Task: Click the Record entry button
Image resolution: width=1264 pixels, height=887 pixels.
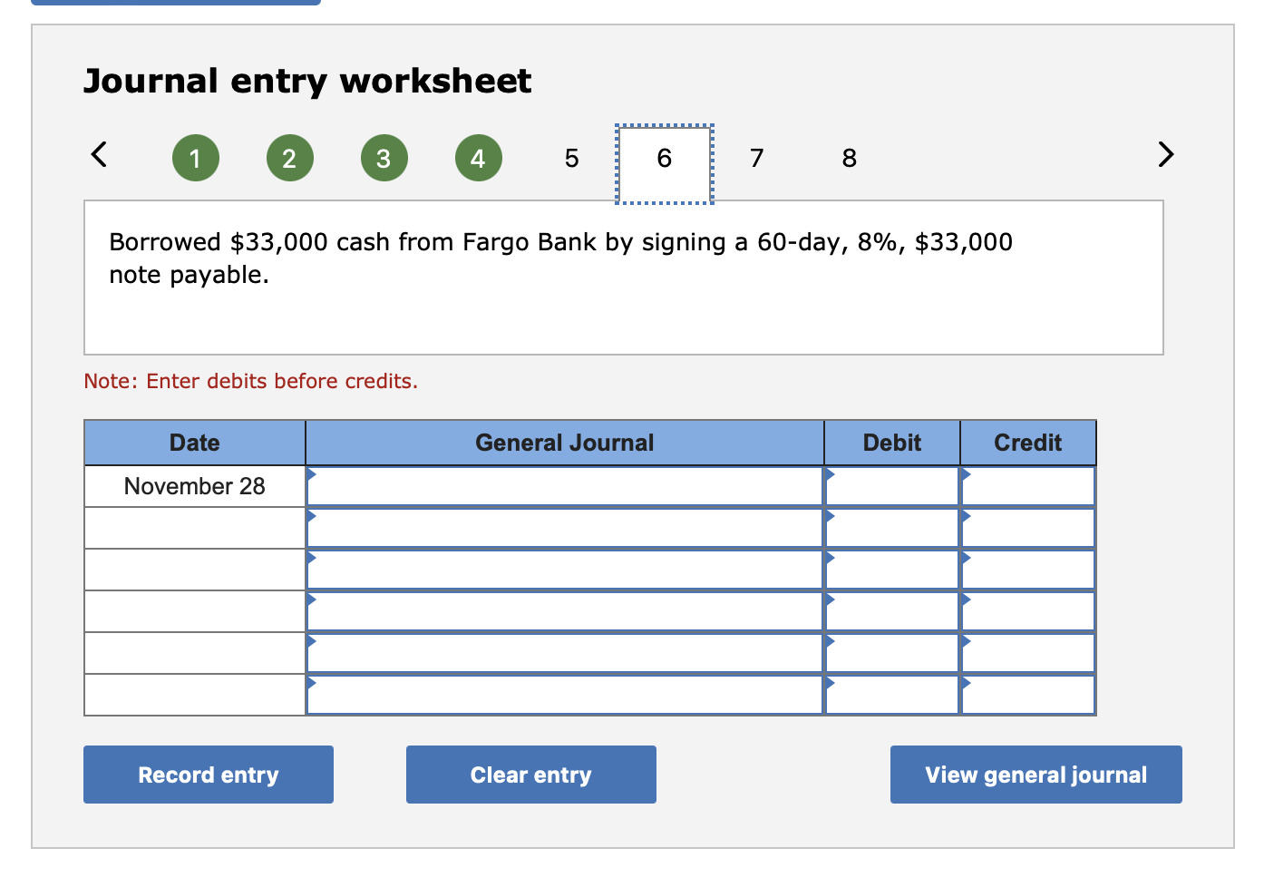Action: tap(208, 774)
